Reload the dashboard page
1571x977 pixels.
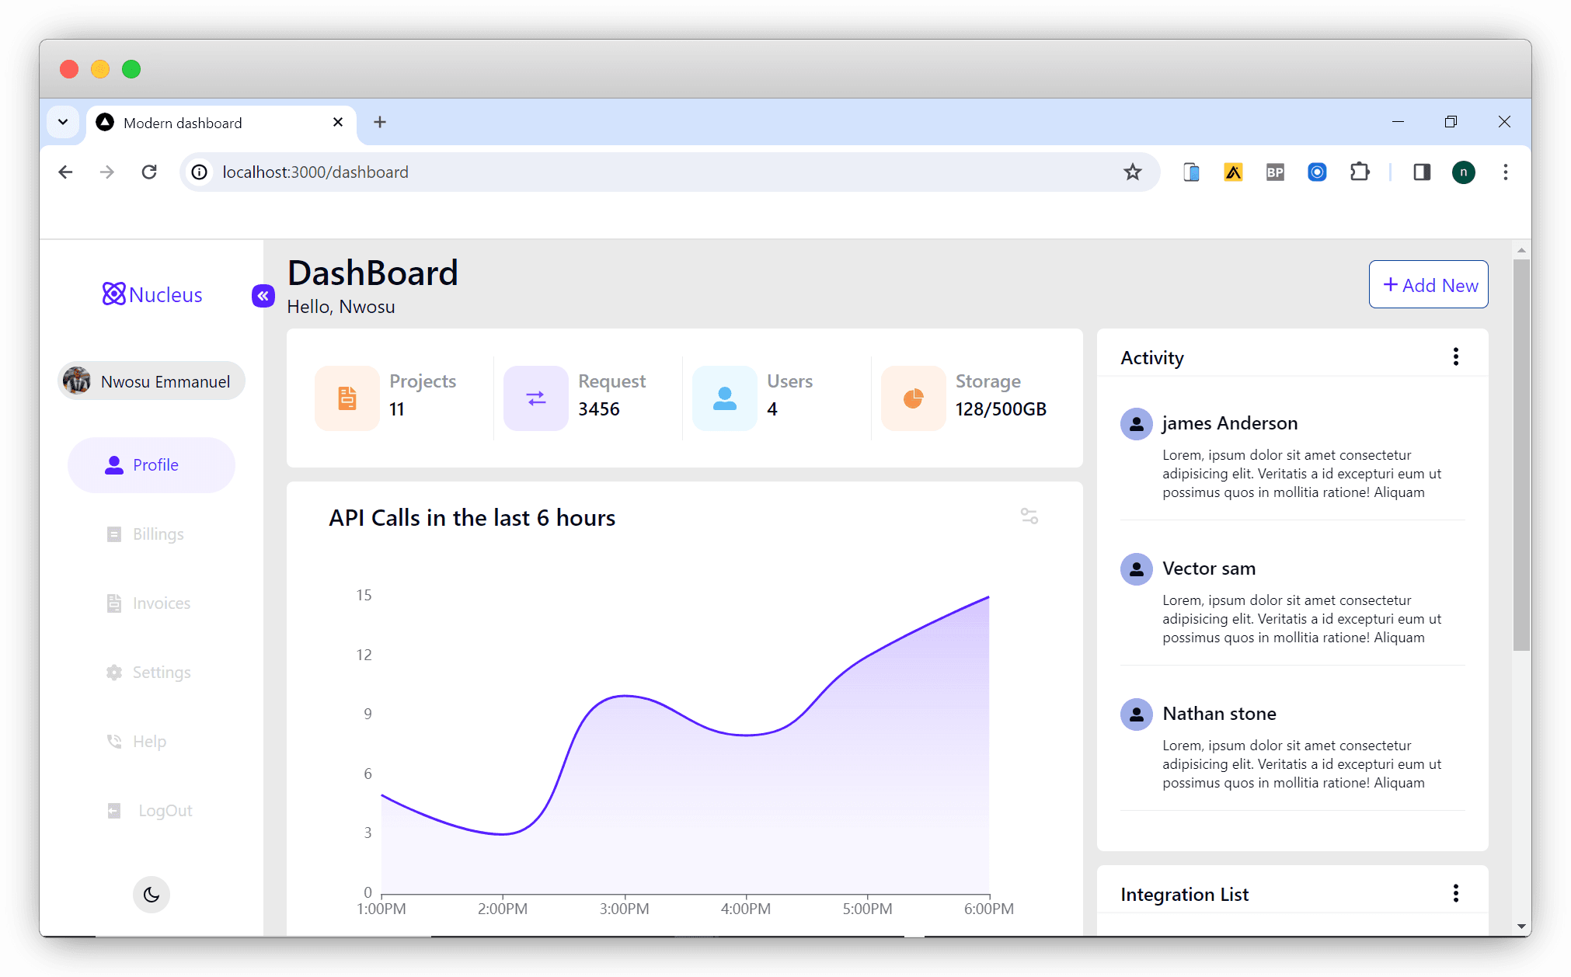pyautogui.click(x=149, y=172)
